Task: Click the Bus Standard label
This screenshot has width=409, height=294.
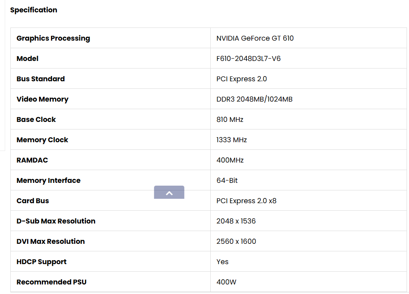Action: click(x=41, y=79)
